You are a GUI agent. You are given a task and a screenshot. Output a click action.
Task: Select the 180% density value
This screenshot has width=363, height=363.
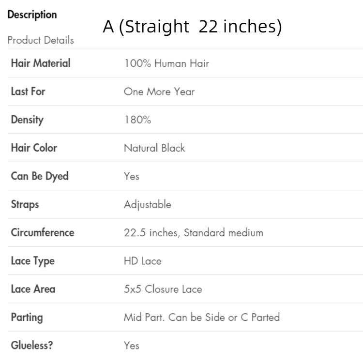coord(137,120)
